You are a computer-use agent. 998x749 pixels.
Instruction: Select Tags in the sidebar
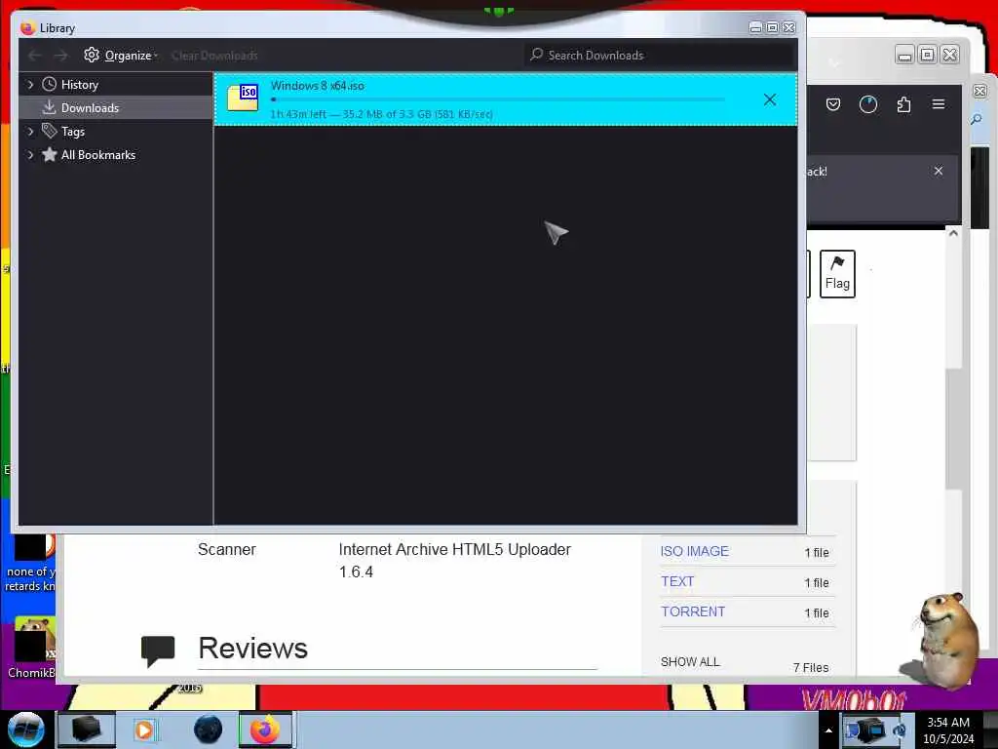(x=72, y=132)
